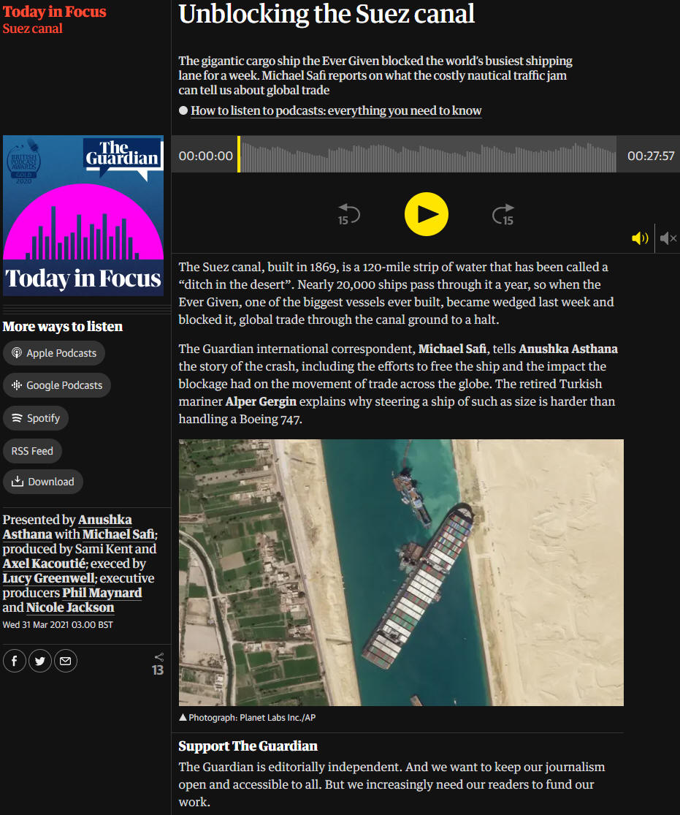
Task: Share via email
Action: pyautogui.click(x=66, y=661)
